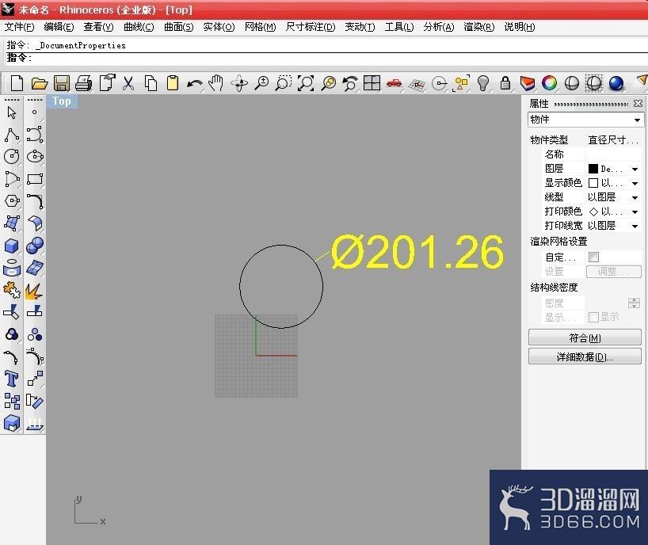Select the Rotate view tool
The image size is (648, 545).
point(239,83)
